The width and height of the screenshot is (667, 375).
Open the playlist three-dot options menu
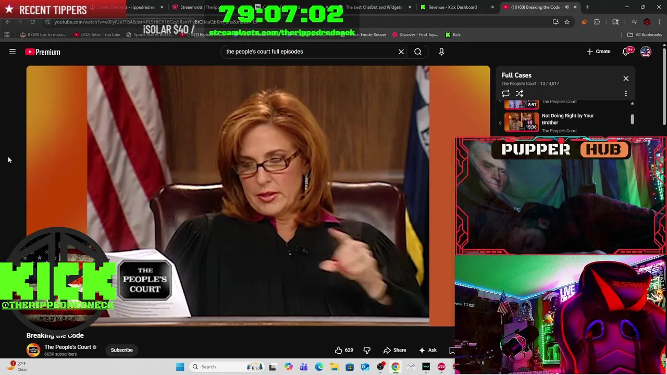tap(626, 94)
